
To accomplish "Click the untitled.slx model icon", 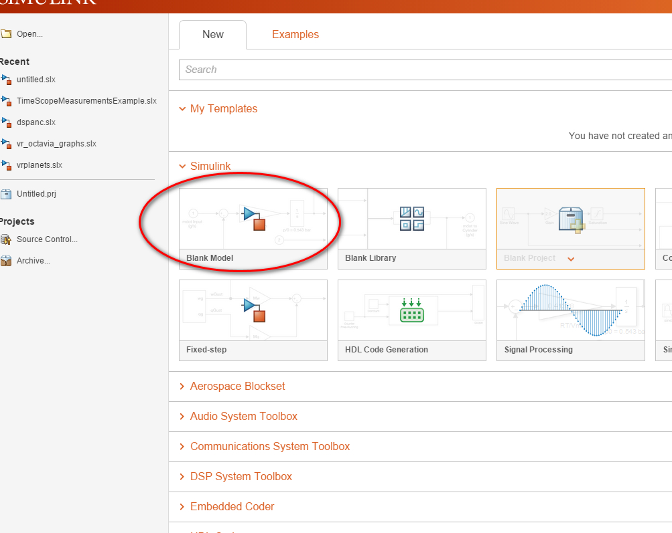I will point(6,80).
